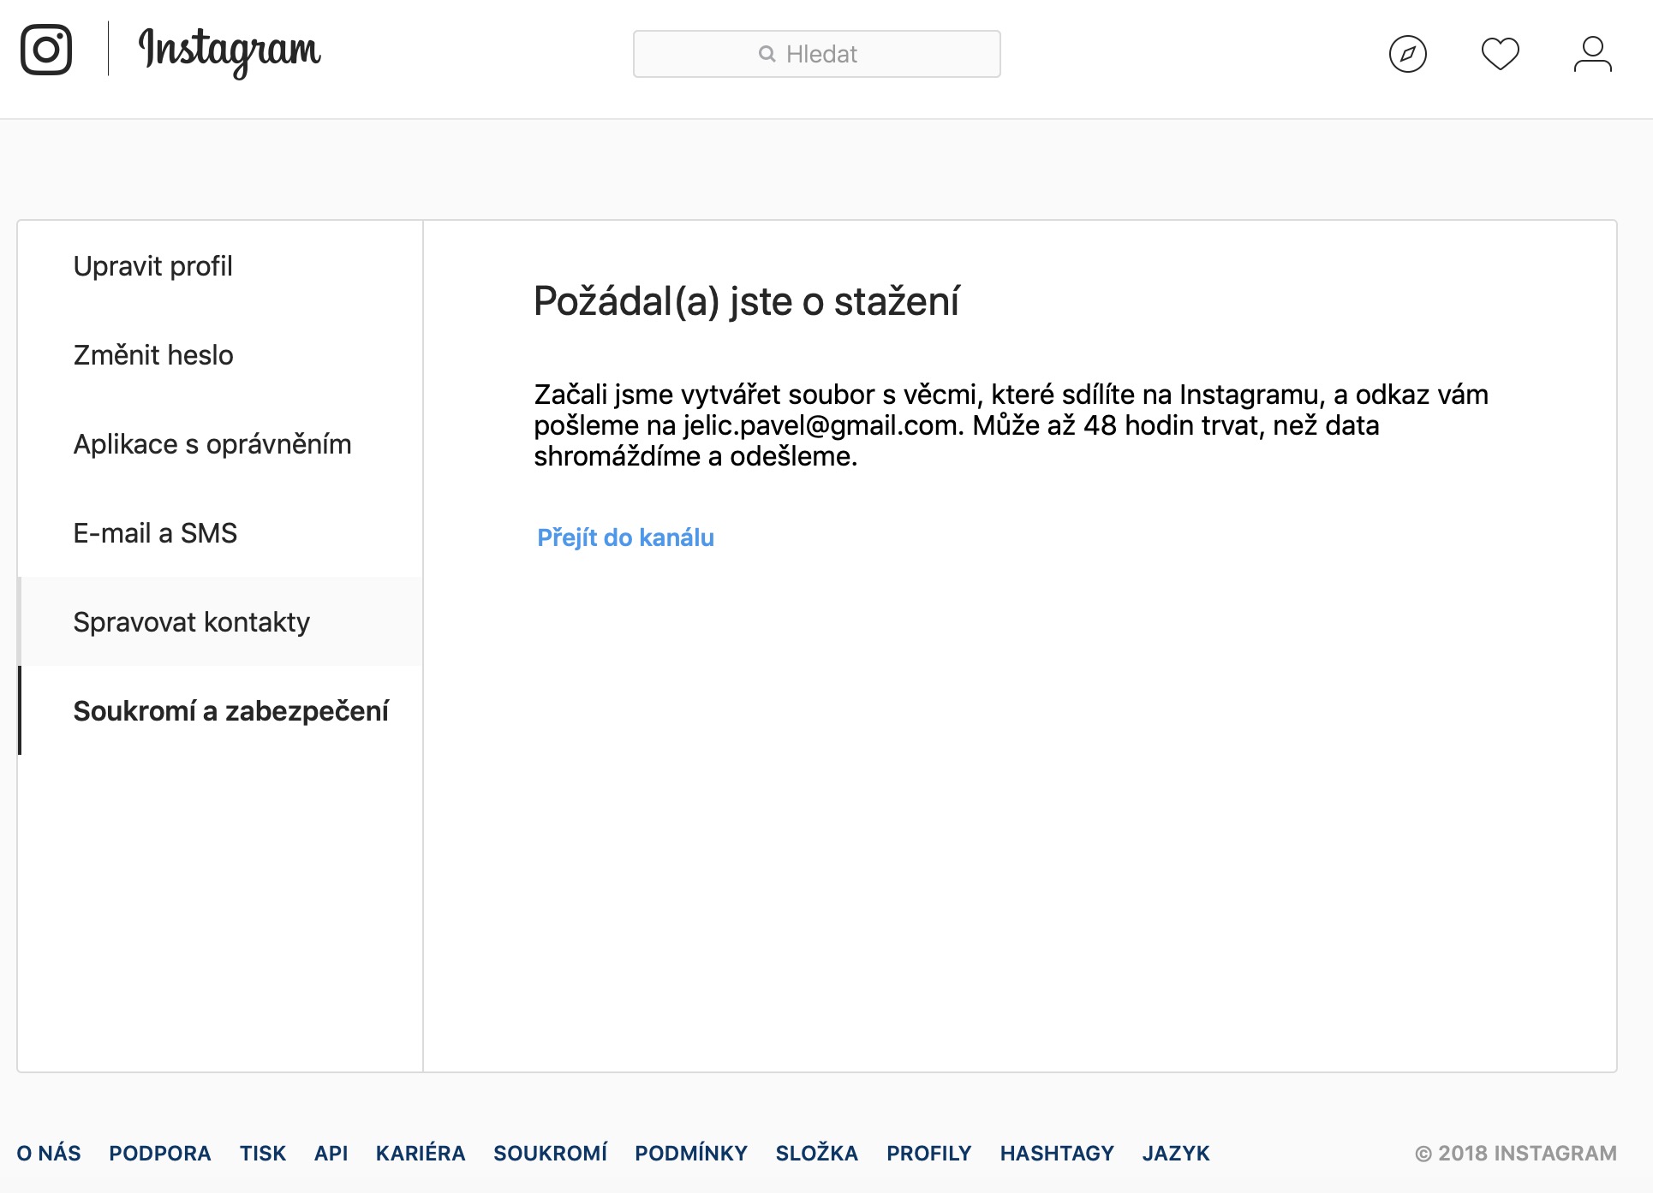This screenshot has width=1653, height=1193.
Task: Click the Hledat search field
Action: pyautogui.click(x=816, y=54)
